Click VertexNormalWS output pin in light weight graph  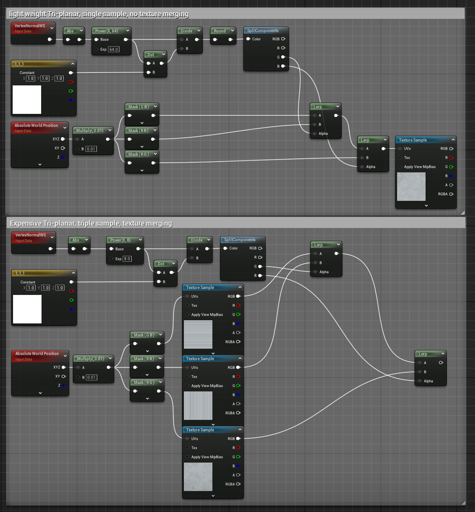click(50, 40)
